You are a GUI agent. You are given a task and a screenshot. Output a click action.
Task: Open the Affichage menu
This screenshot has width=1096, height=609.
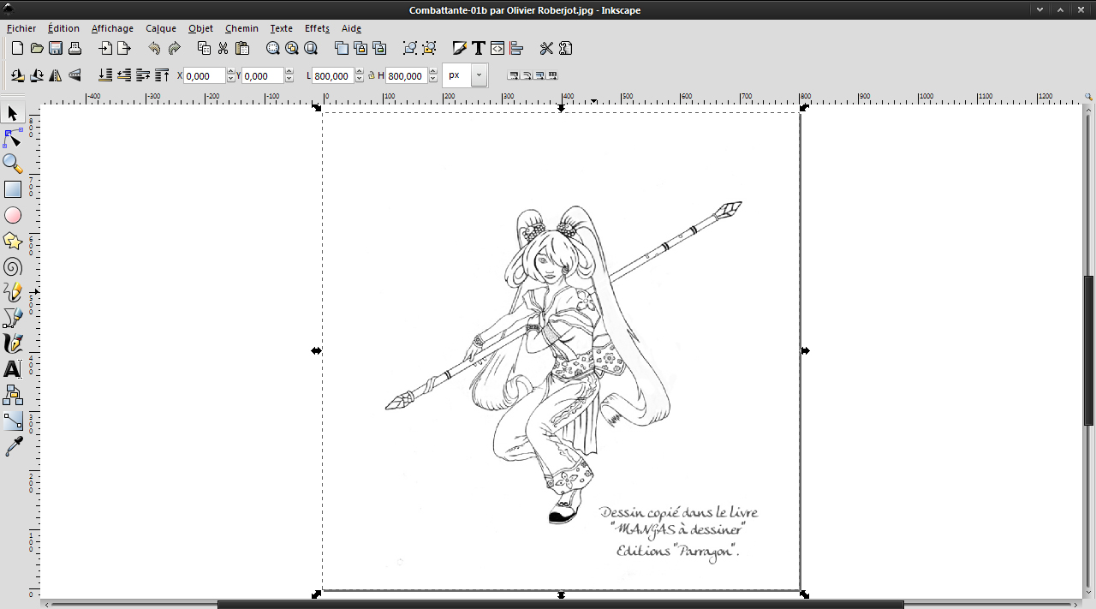click(112, 28)
